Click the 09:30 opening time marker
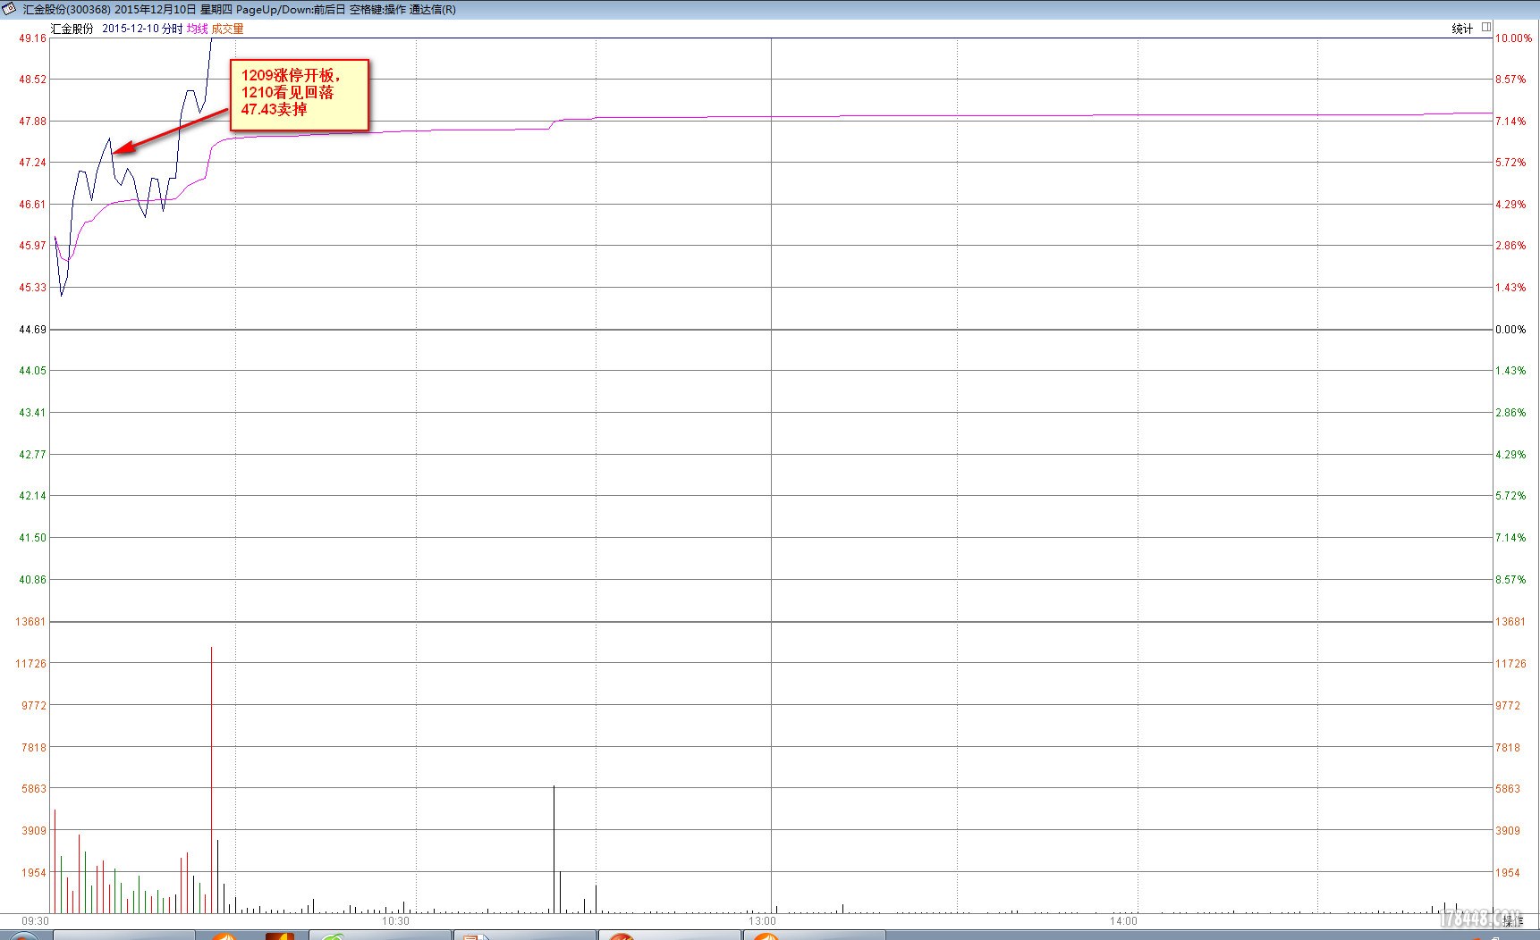The image size is (1540, 940). point(35,920)
